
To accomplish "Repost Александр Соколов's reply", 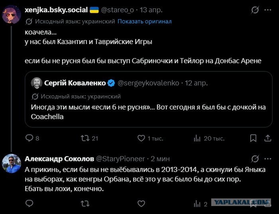I will [85, 204].
